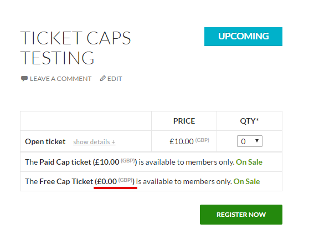Click the underlined £0.00 price

coord(107,181)
